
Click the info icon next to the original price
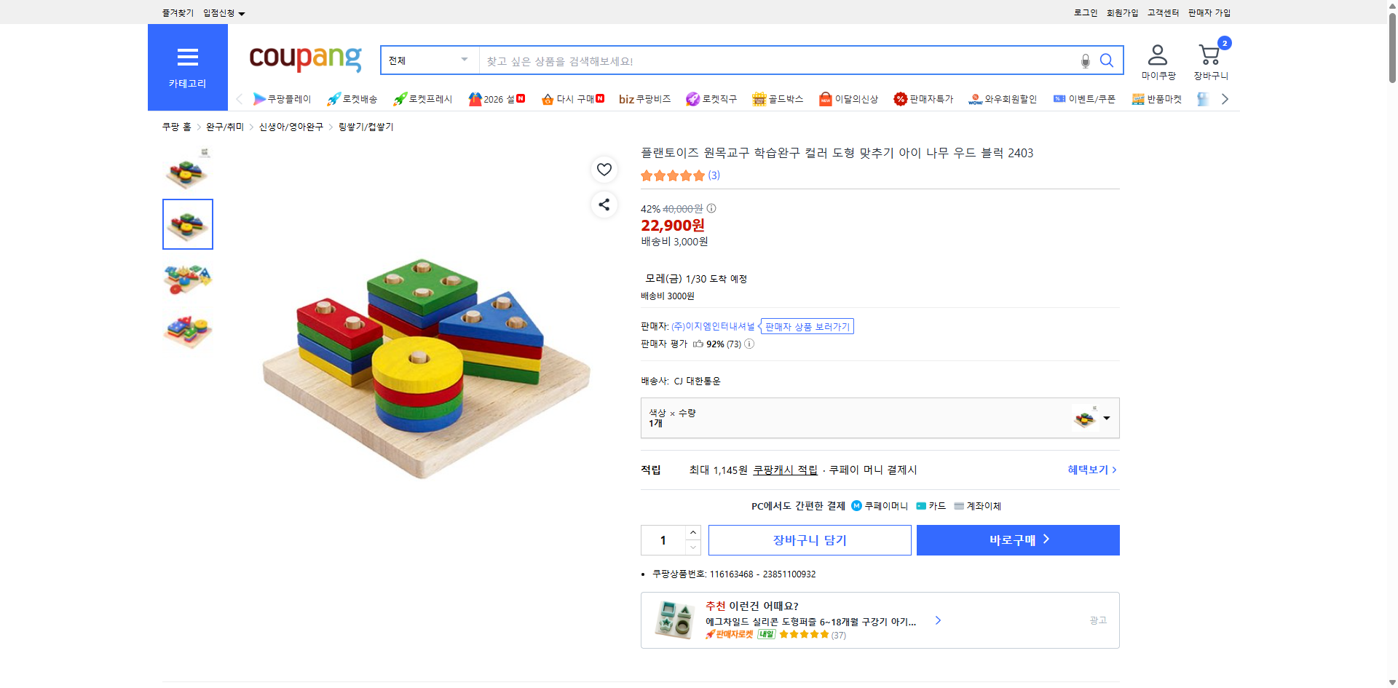[711, 208]
